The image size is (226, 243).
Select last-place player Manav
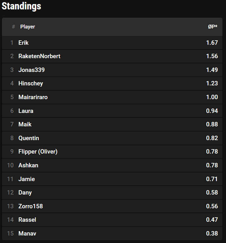pos(27,233)
